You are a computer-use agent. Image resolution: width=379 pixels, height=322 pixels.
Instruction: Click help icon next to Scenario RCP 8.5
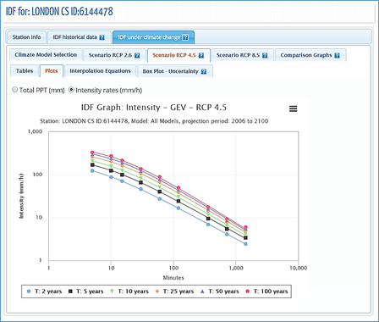265,55
